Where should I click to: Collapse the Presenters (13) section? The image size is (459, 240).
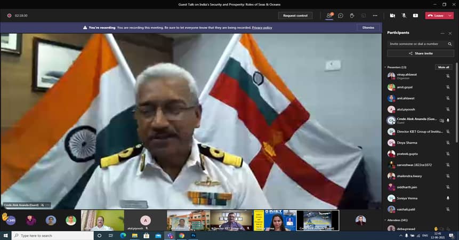pos(385,67)
